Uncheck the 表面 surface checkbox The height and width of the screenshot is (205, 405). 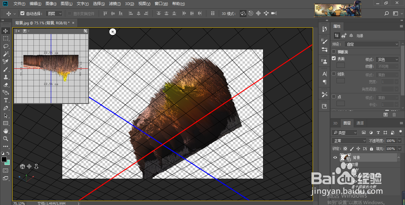click(x=334, y=59)
